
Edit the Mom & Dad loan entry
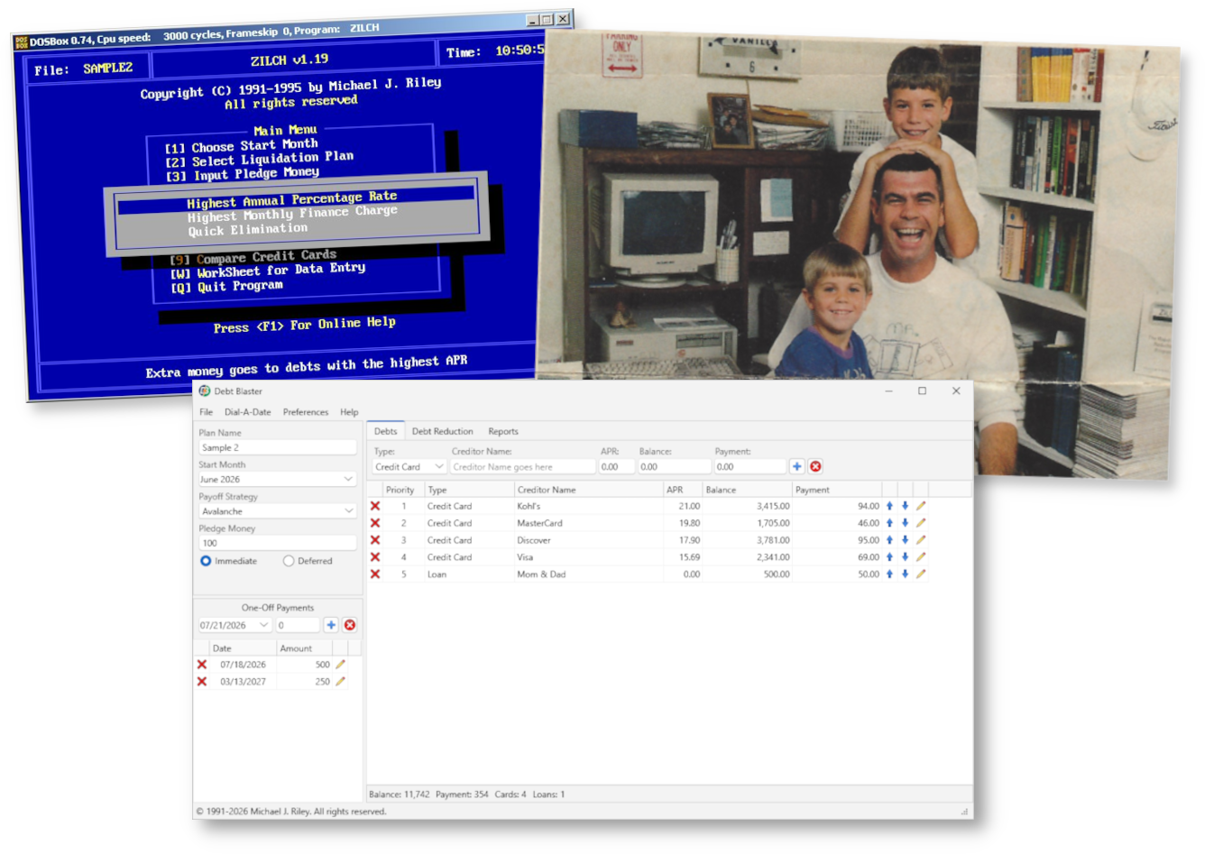coord(921,574)
